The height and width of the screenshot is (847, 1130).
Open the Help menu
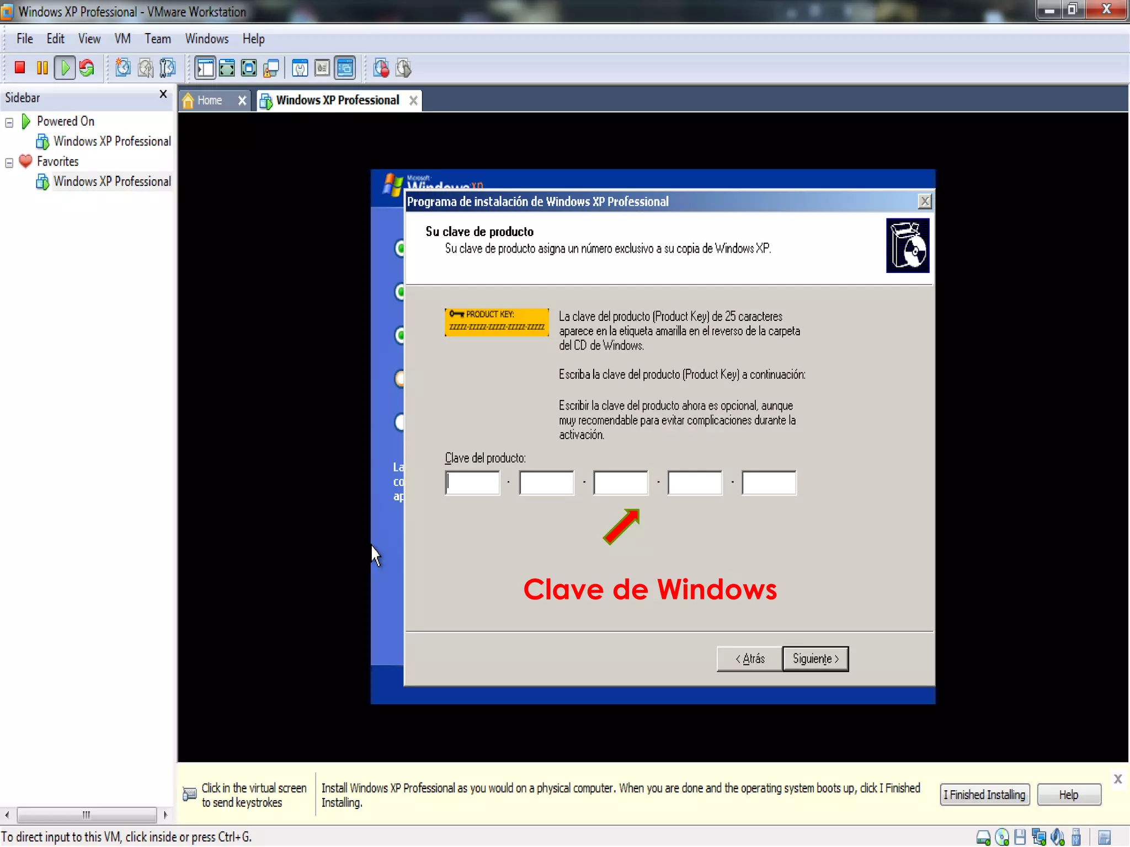[254, 39]
